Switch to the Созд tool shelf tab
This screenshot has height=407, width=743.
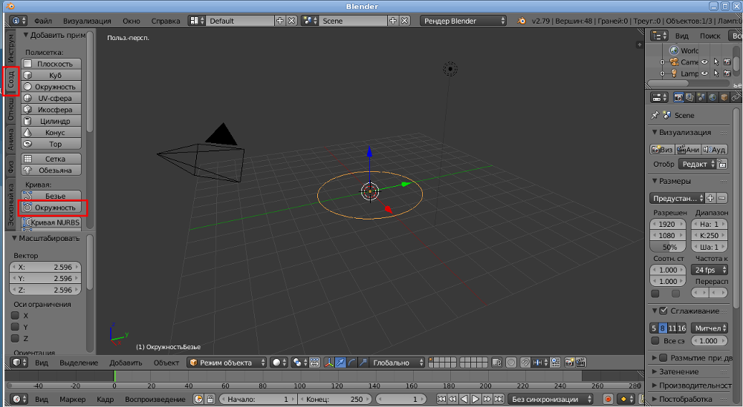click(11, 80)
